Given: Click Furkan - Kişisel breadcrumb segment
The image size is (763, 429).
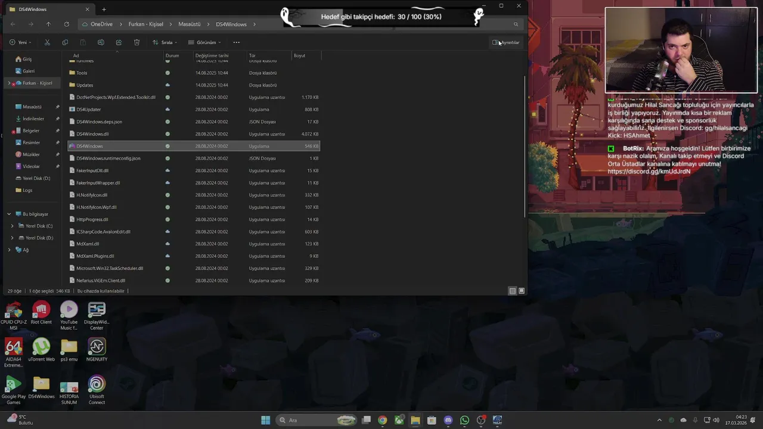Looking at the screenshot, I should click(146, 24).
